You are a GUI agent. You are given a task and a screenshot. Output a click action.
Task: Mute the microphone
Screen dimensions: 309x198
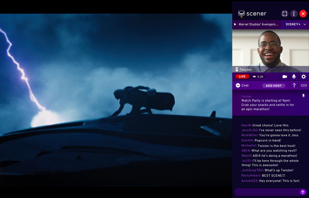click(294, 77)
